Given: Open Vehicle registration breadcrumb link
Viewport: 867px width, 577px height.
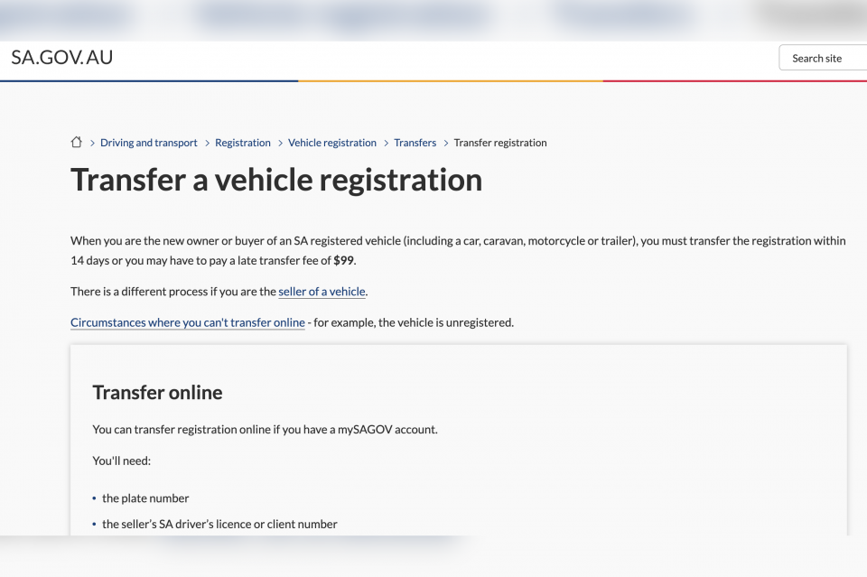Looking at the screenshot, I should coord(332,143).
